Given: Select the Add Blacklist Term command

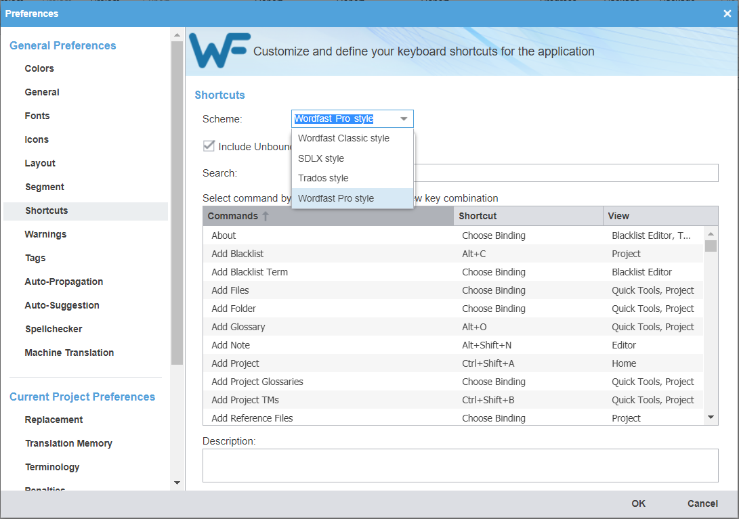Looking at the screenshot, I should (x=453, y=272).
